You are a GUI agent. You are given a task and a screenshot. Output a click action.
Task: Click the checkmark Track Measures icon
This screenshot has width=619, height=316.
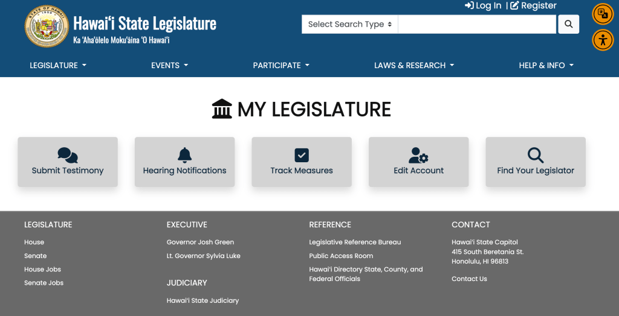(x=302, y=155)
